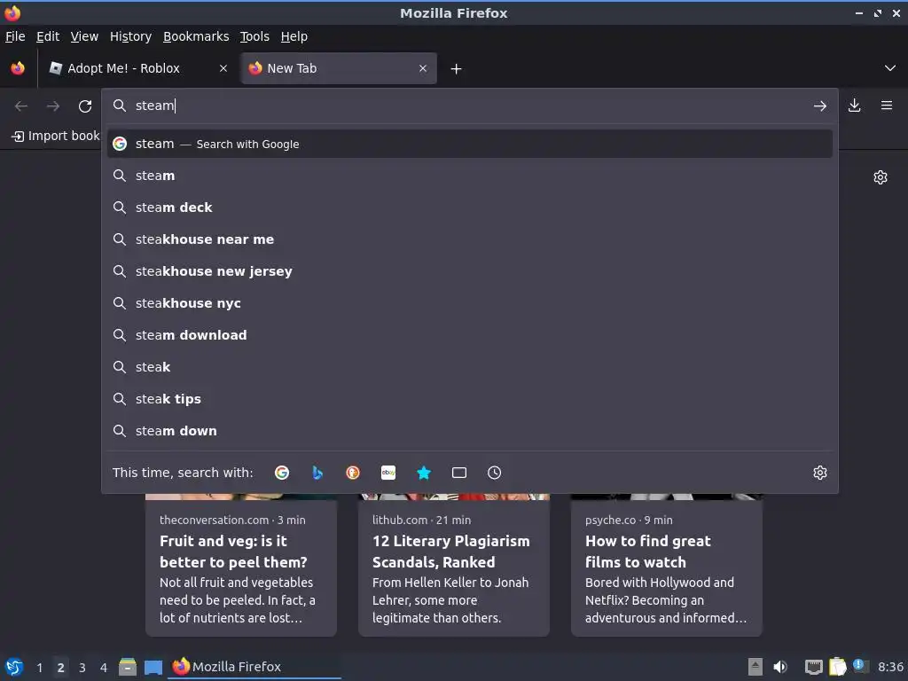Screen dimensions: 908x681
Task: Switch to workspace 1 in taskbar
Action: point(39,668)
